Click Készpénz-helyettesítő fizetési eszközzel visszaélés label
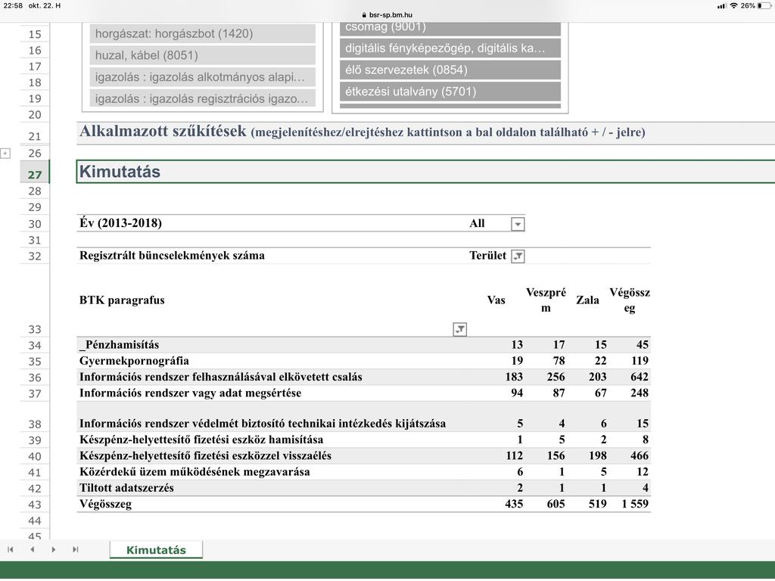 click(206, 455)
